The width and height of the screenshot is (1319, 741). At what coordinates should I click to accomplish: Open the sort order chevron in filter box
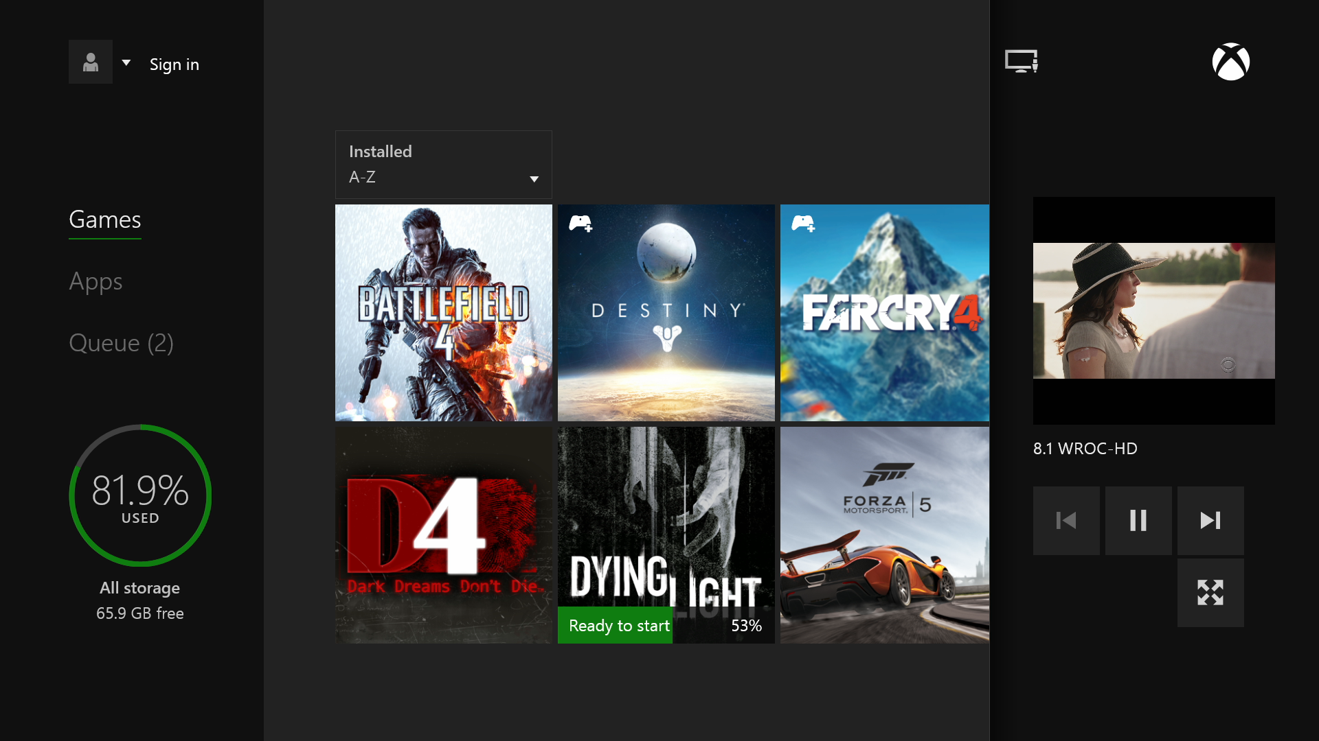[534, 179]
